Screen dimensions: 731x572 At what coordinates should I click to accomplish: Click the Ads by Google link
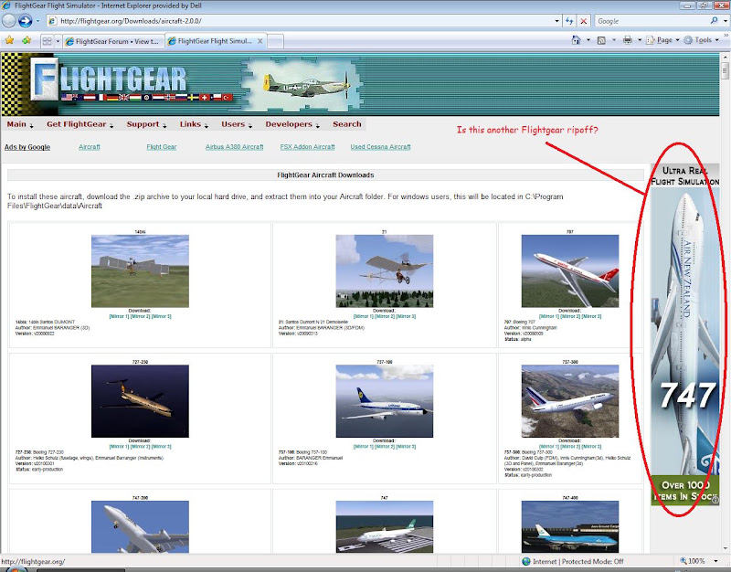point(27,147)
